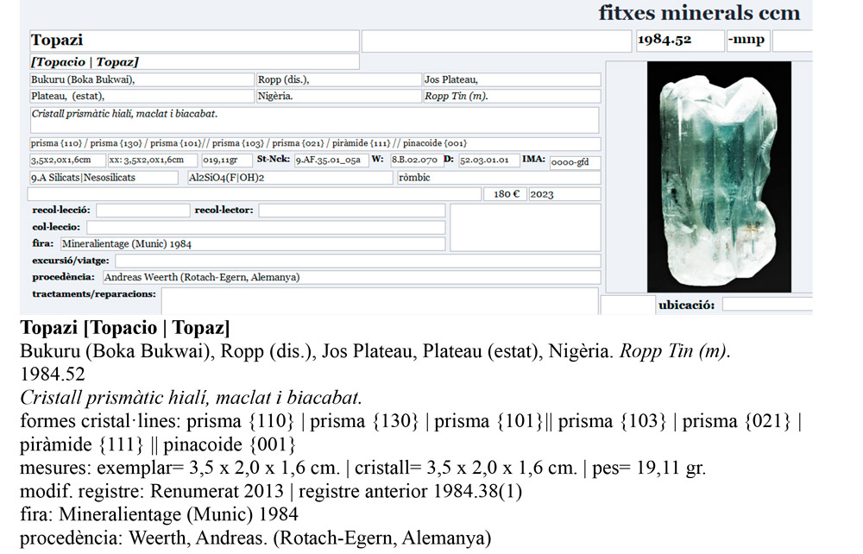Click the -mnp designation field

point(747,40)
